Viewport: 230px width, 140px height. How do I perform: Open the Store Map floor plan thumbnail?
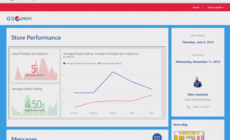[189, 136]
